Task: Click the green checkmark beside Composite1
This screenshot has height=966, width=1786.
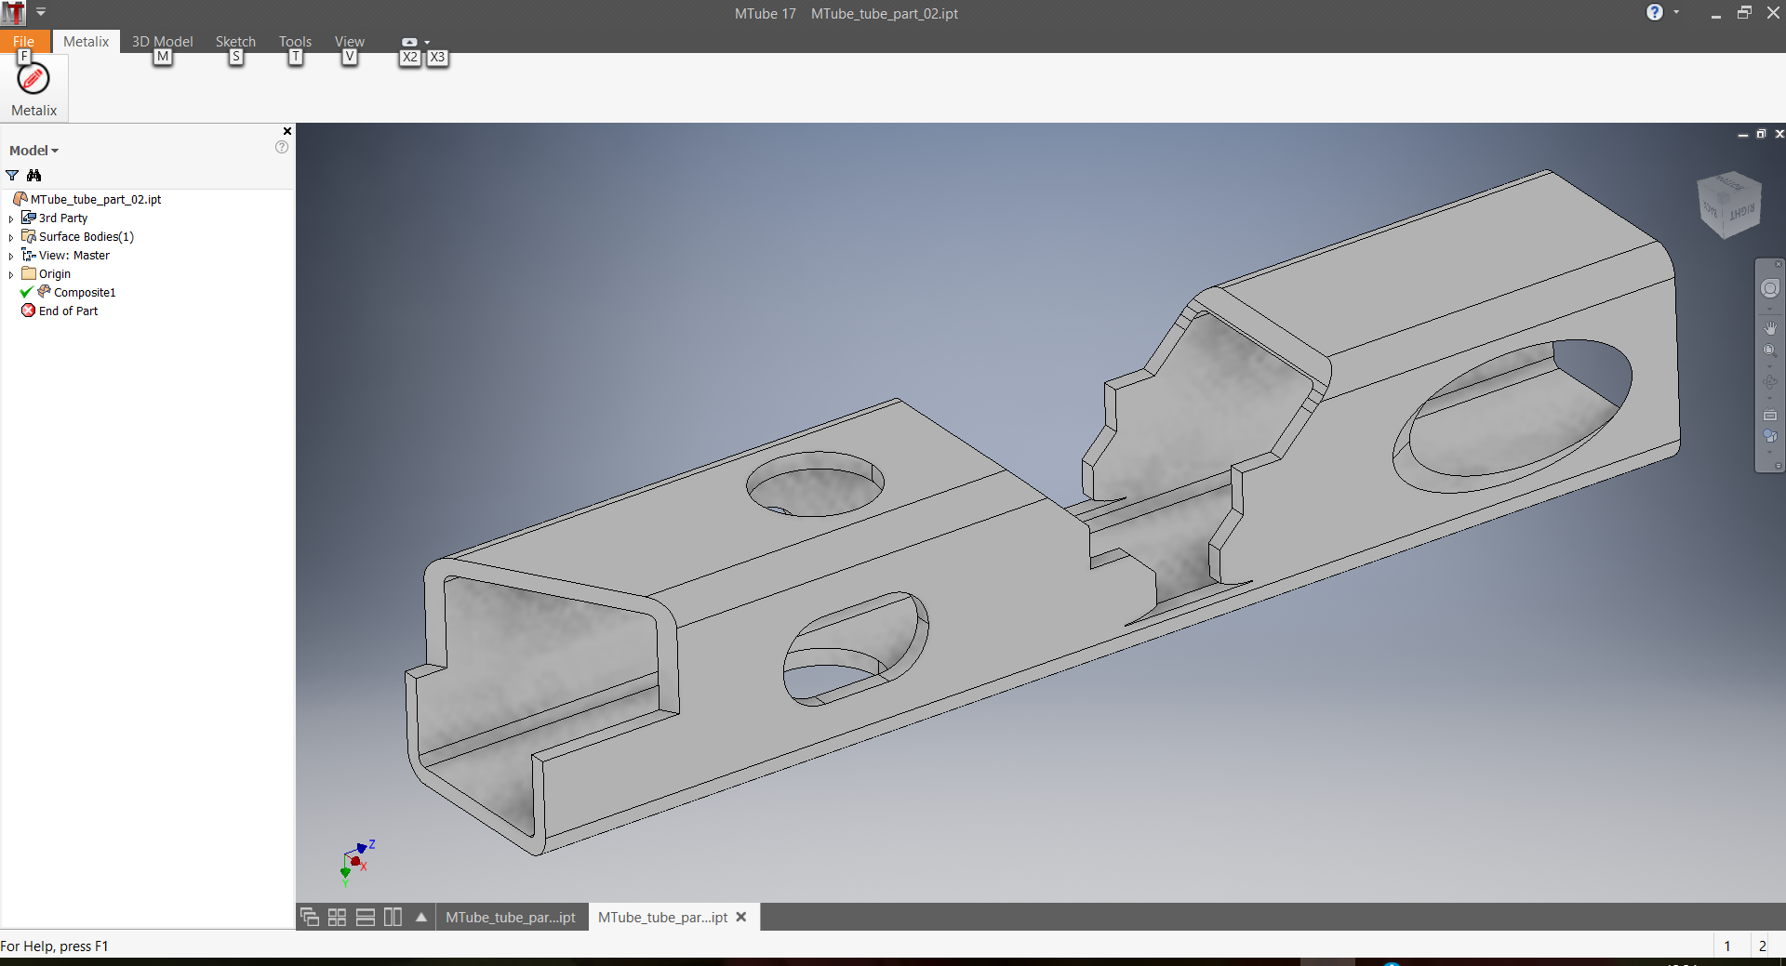Action: tap(26, 292)
